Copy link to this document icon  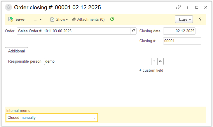(x=179, y=7)
